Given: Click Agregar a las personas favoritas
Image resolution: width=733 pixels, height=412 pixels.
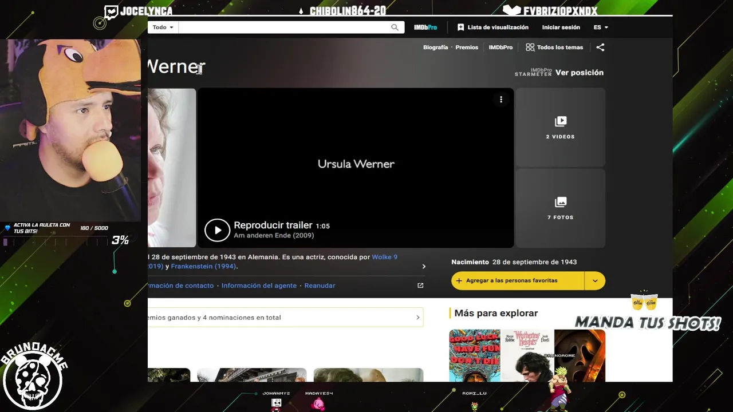Looking at the screenshot, I should pos(518,280).
